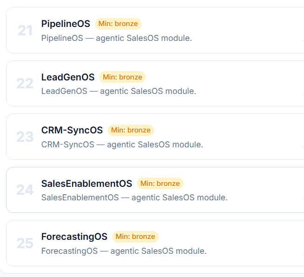Image resolution: width=304 pixels, height=277 pixels.
Task: Select the PipelineOS description text
Action: 116,38
